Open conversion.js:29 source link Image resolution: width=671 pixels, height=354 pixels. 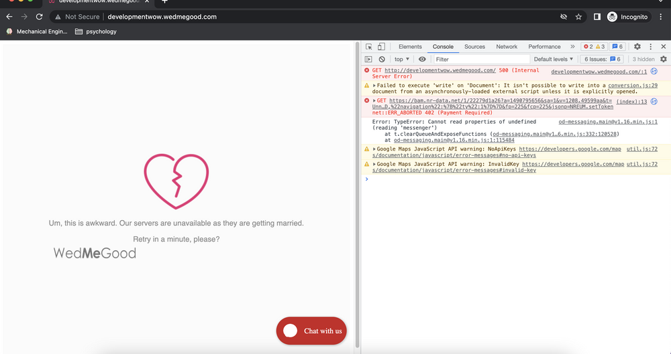pos(633,86)
